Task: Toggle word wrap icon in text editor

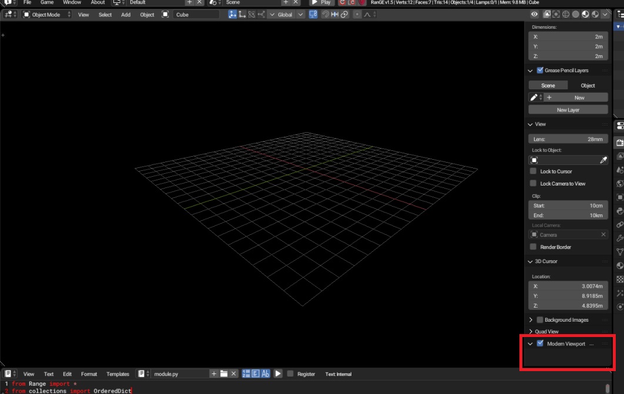Action: [256, 373]
